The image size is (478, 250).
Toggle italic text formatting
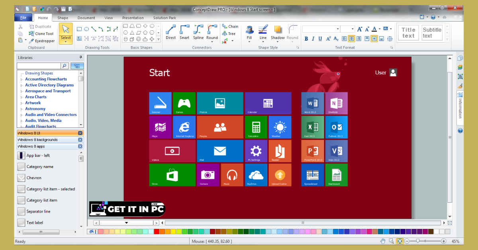click(313, 39)
